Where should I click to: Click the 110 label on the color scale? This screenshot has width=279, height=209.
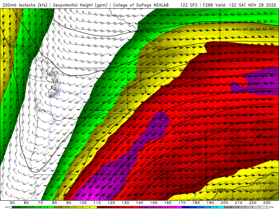97,203
